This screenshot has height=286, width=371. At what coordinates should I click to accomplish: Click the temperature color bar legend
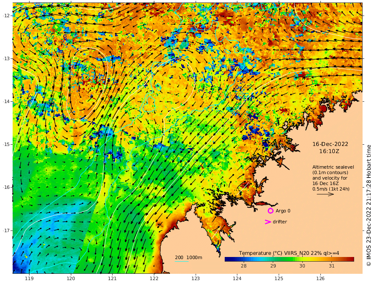(x=289, y=260)
